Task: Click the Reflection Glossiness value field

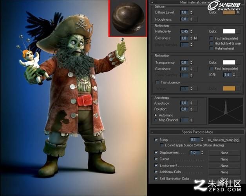Action: pos(185,38)
